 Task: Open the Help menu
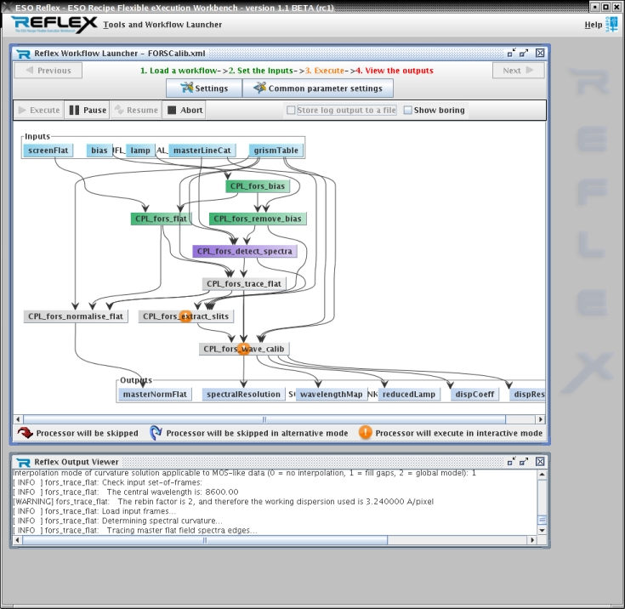[x=593, y=25]
